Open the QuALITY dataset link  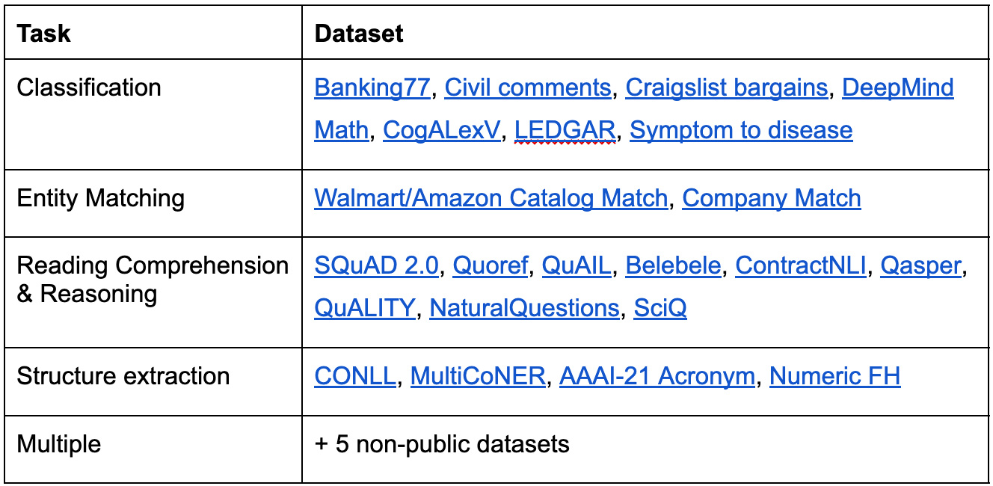tap(365, 308)
